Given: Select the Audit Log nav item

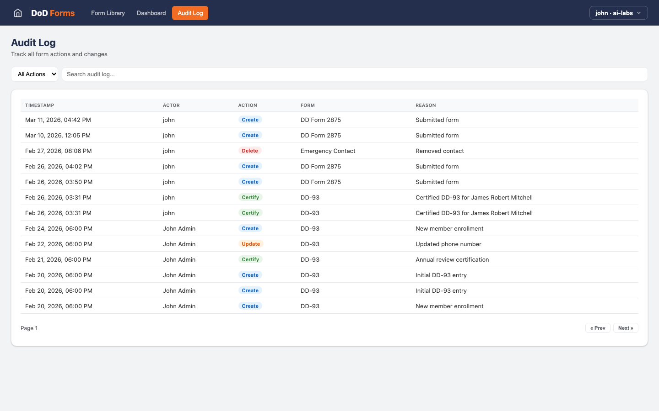Looking at the screenshot, I should click(190, 13).
